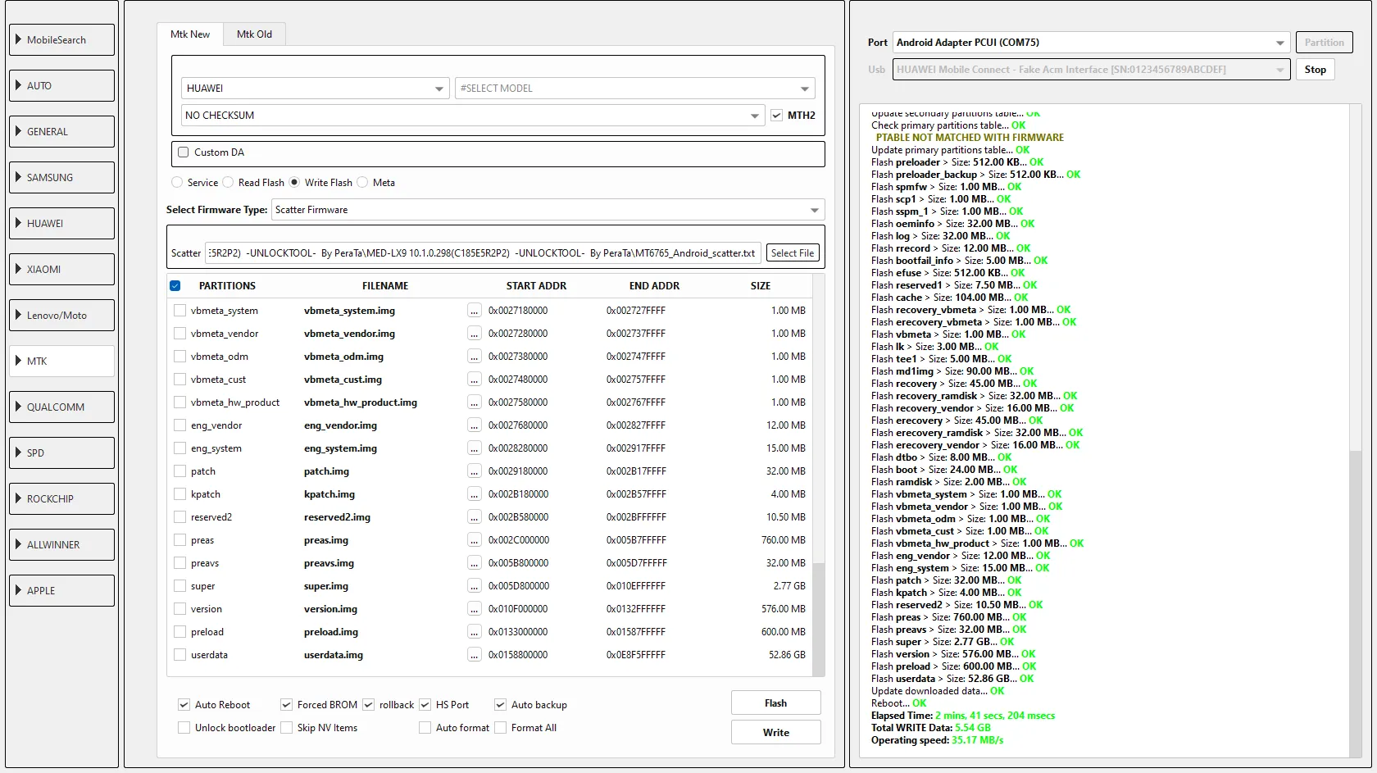Click browse button for patch.img file

(x=474, y=471)
